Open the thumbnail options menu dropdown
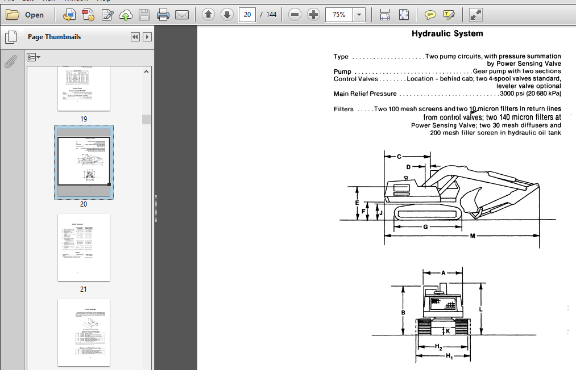This screenshot has height=370, width=576. click(34, 57)
